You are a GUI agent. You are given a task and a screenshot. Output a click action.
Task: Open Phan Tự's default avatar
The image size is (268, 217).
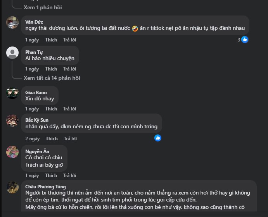pos(12,53)
